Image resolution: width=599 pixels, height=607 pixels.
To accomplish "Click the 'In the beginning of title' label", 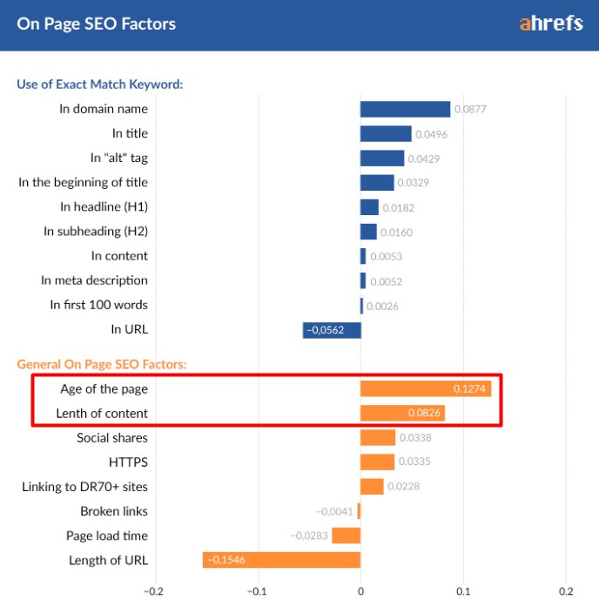I will (84, 182).
